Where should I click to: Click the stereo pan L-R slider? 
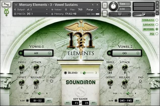[120, 14]
